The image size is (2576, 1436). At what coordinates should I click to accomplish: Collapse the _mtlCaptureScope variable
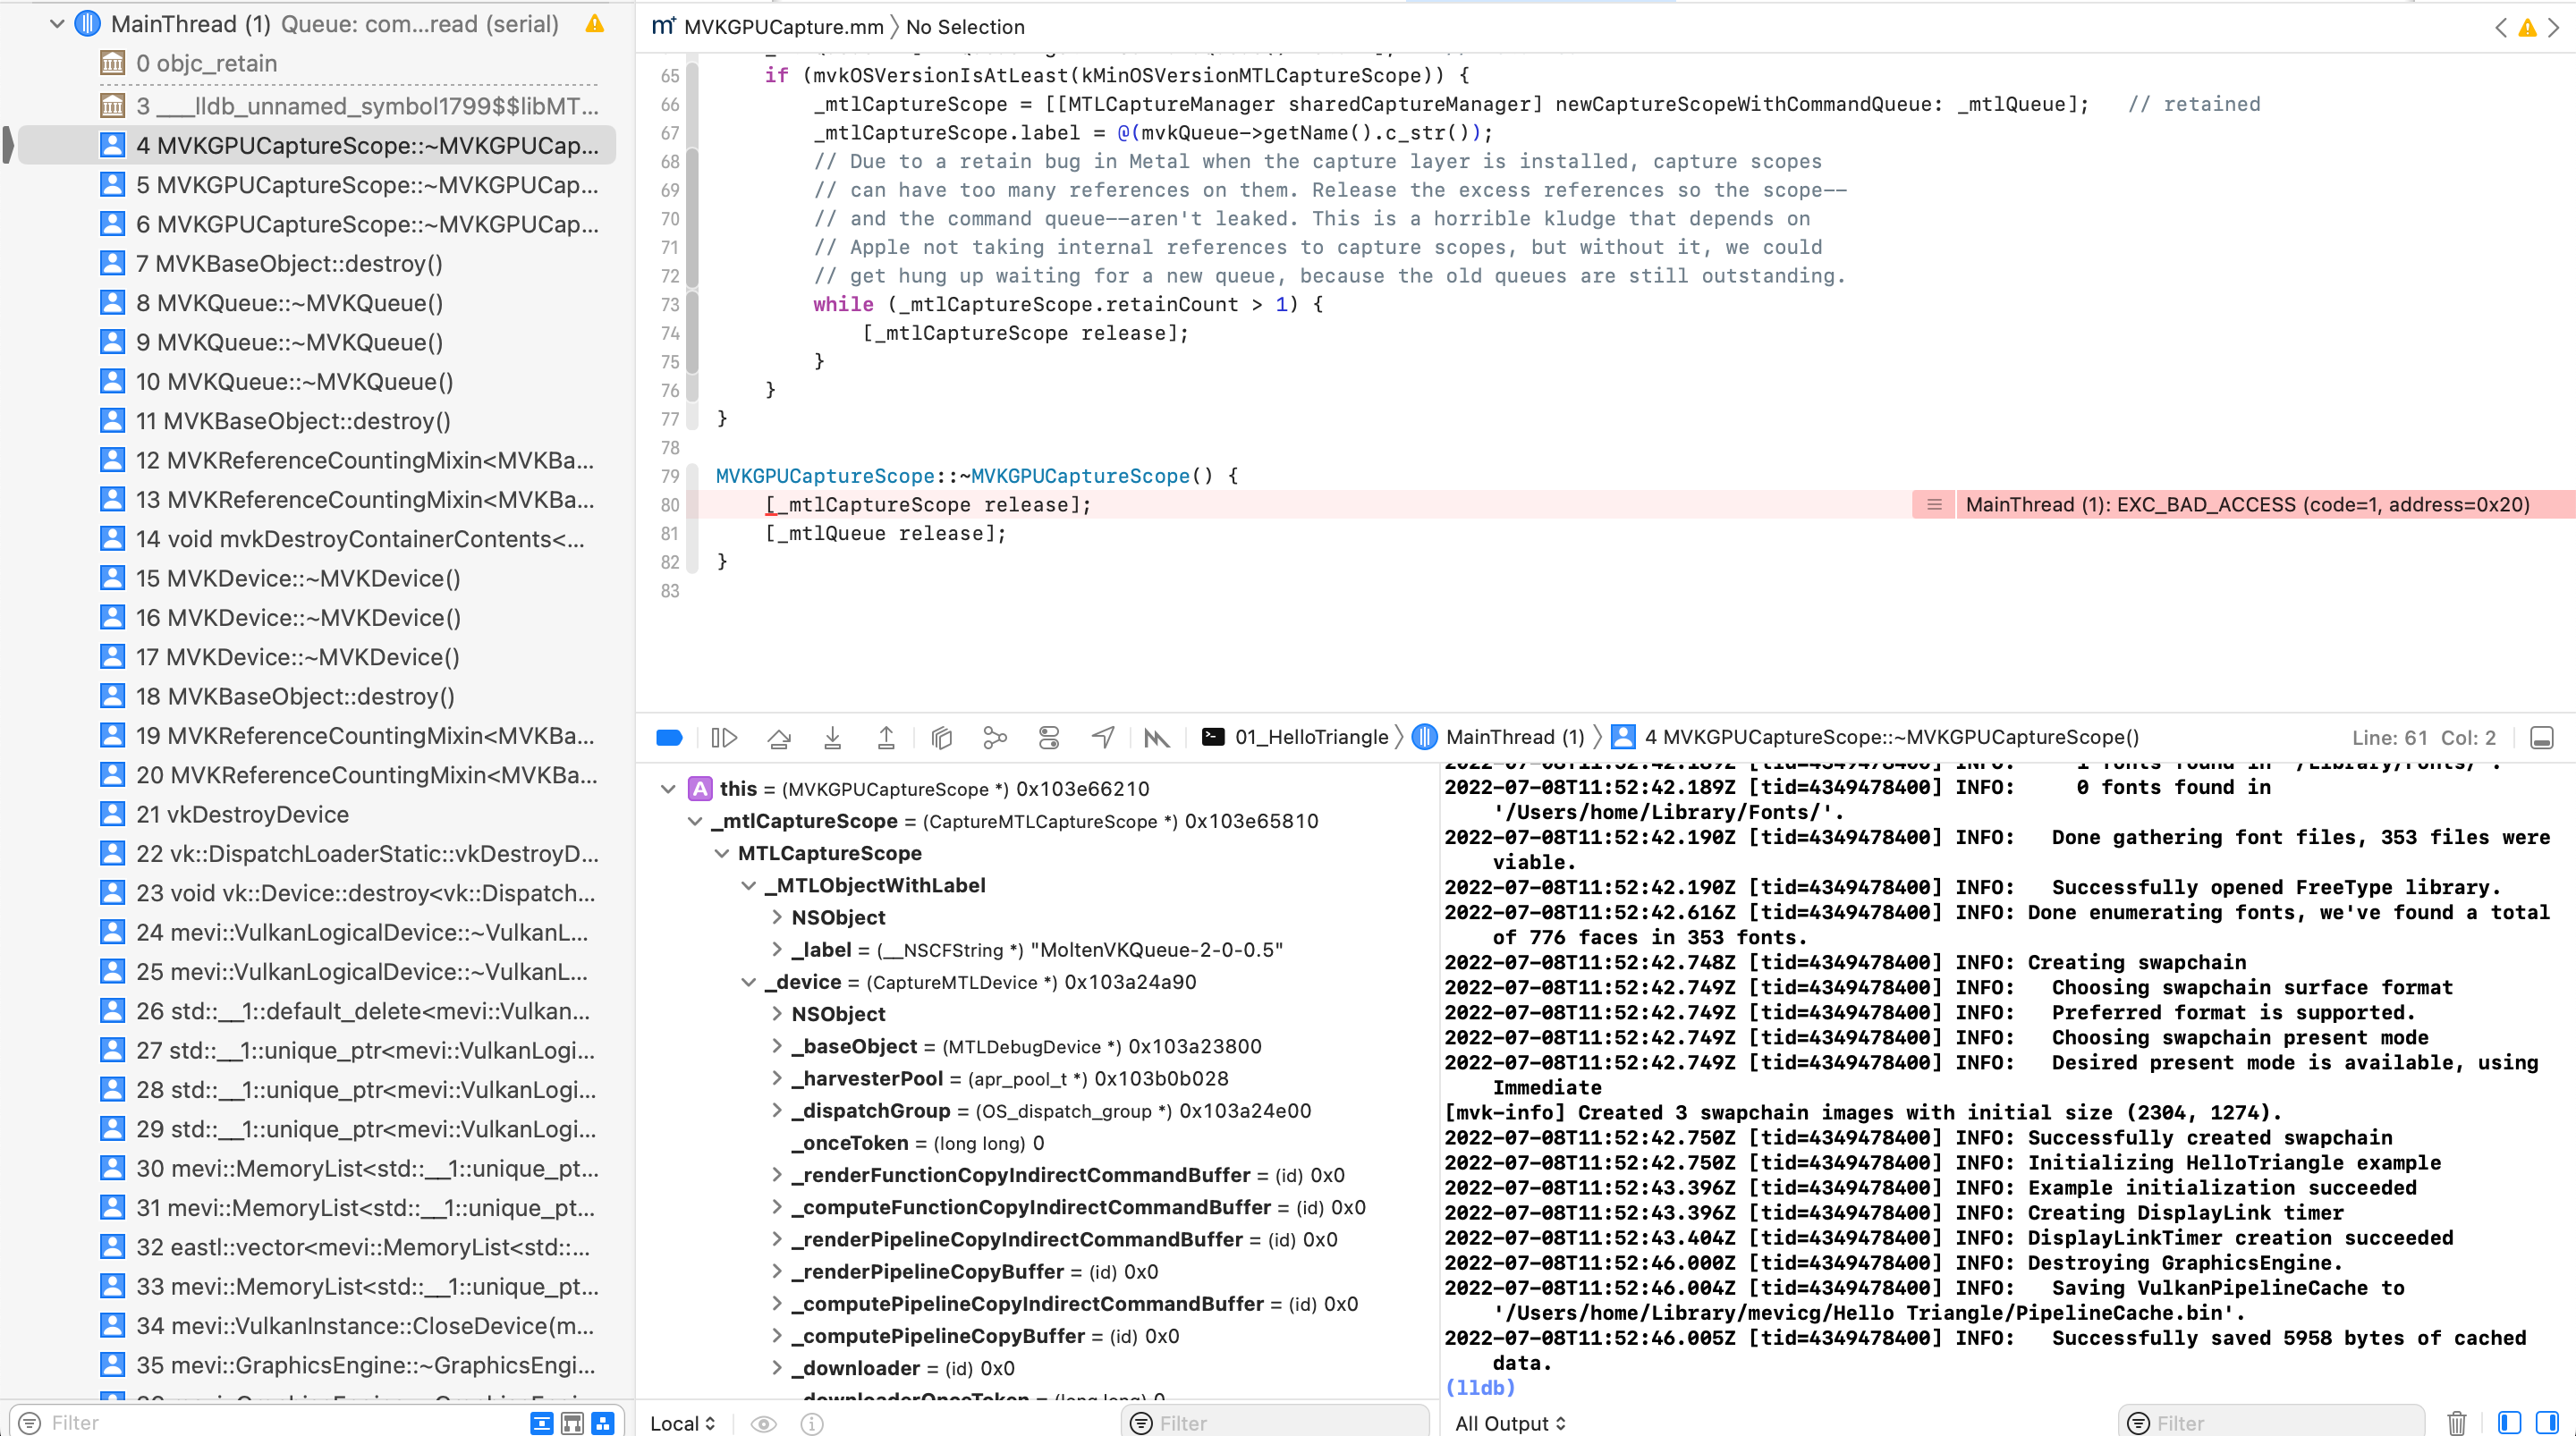pos(696,821)
